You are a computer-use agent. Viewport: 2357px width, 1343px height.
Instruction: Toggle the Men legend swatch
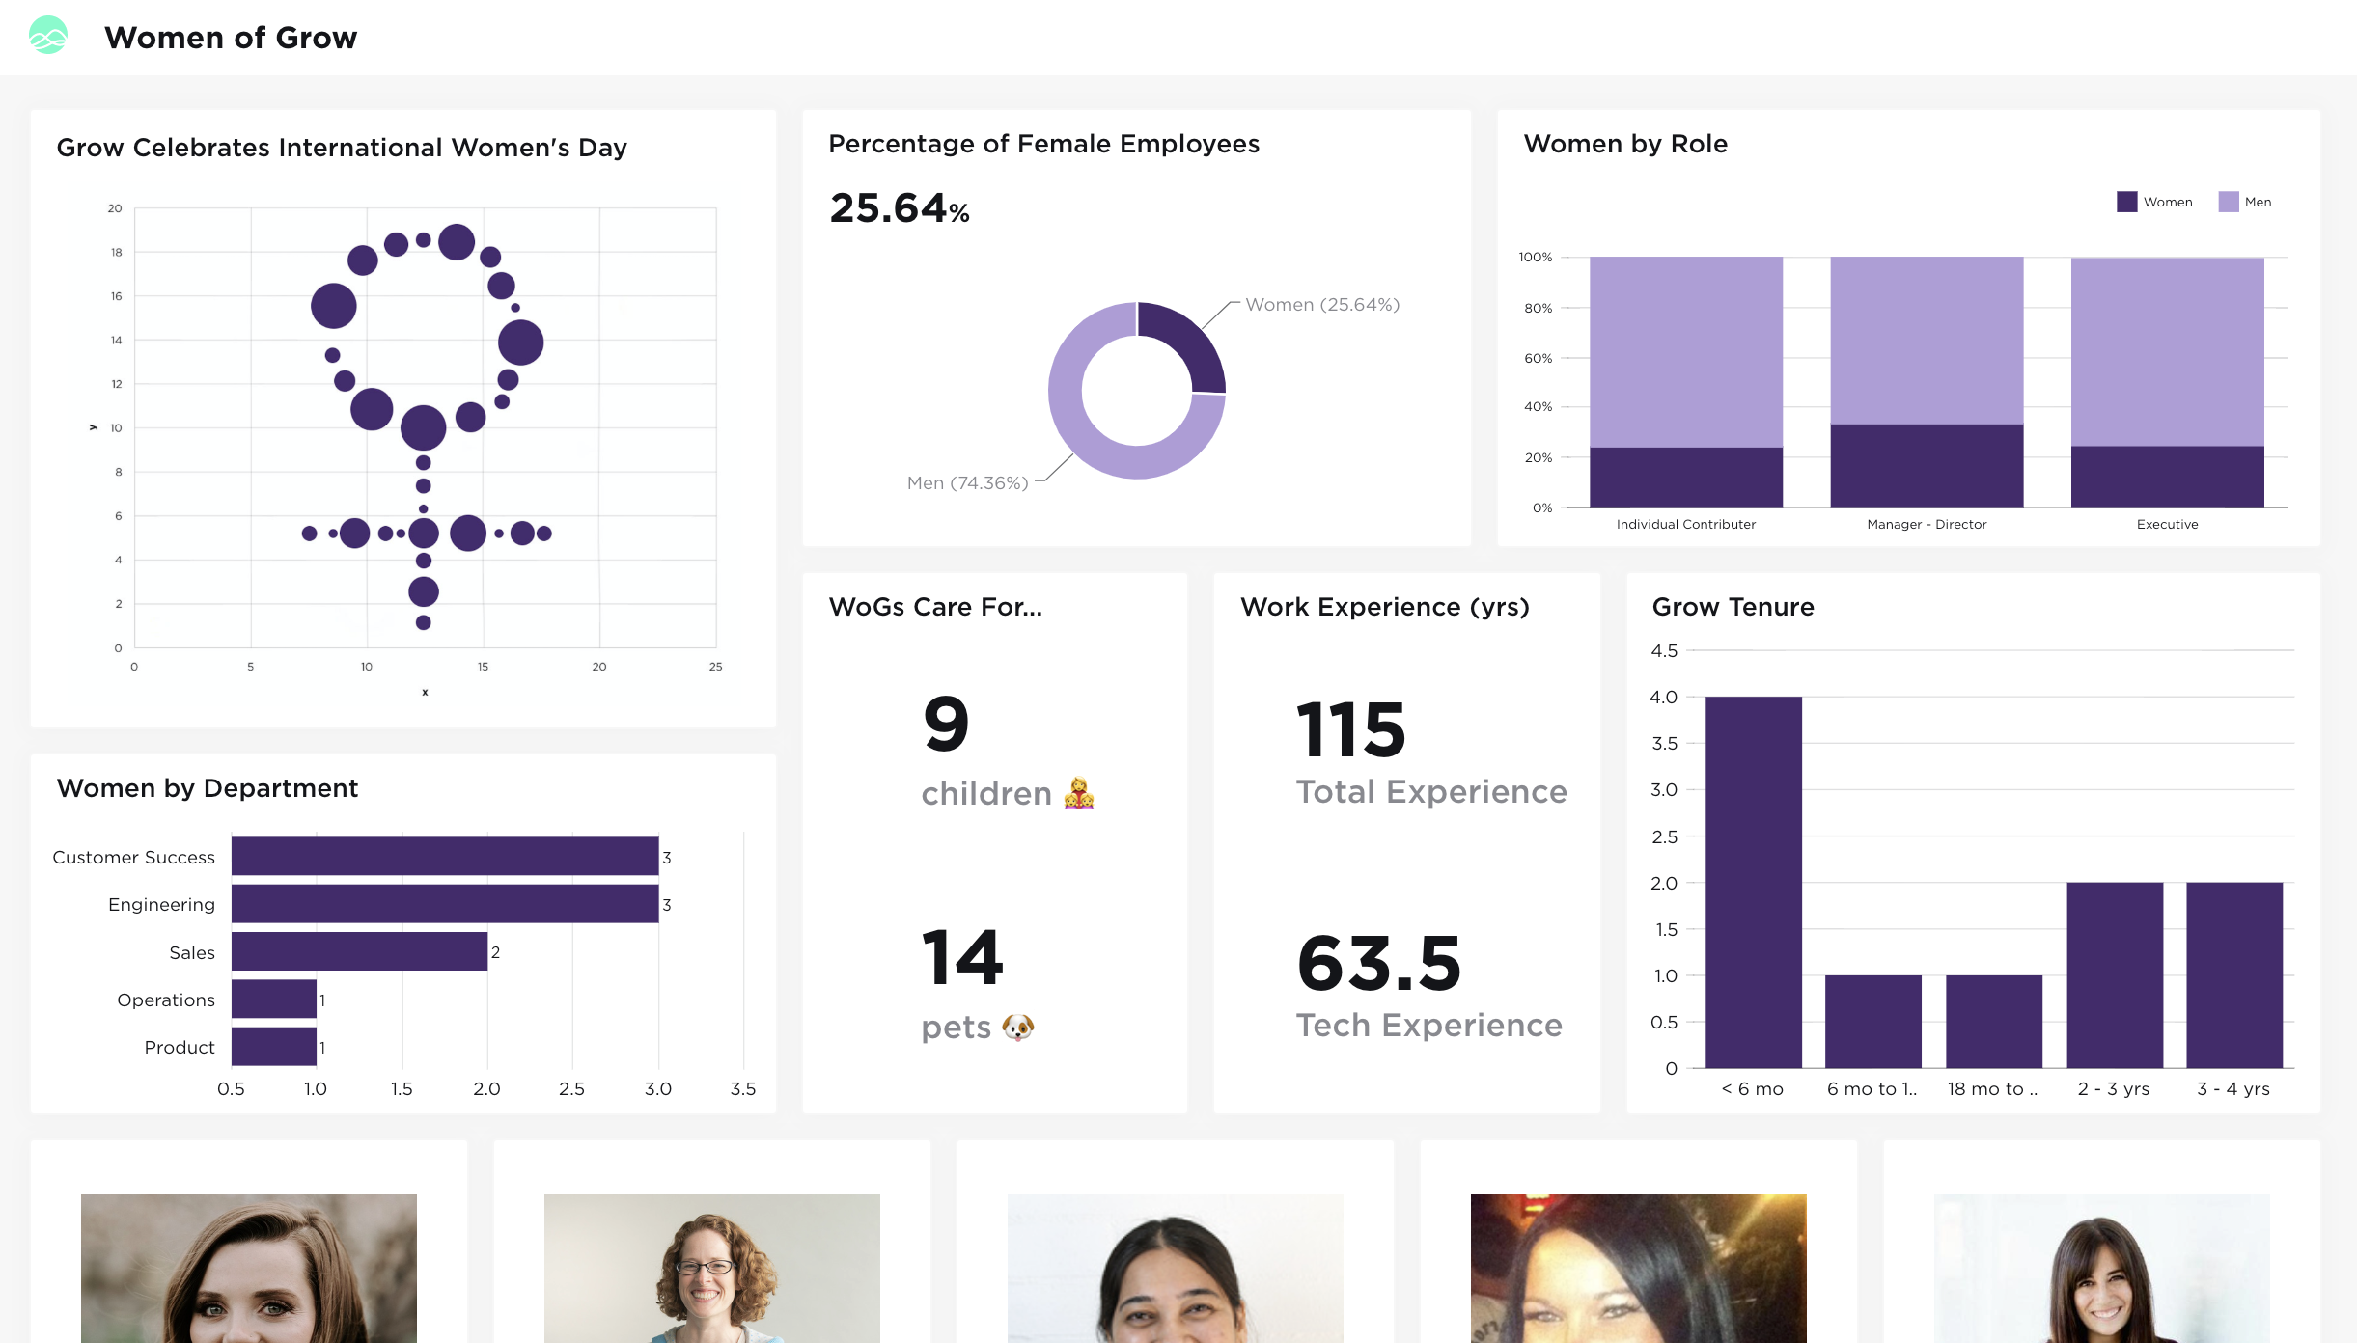[2228, 202]
